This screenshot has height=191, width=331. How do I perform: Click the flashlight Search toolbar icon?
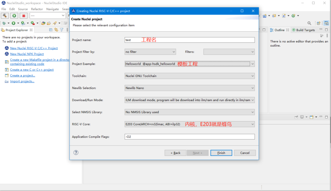pyautogui.click(x=55, y=23)
